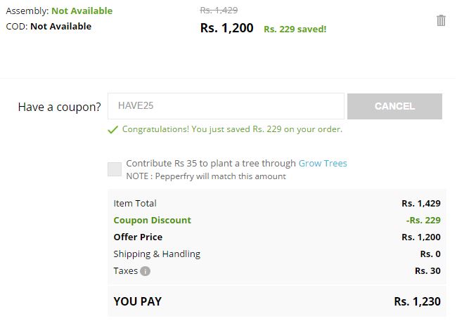
Task: Open the Taxes info tooltip icon
Action: [145, 271]
